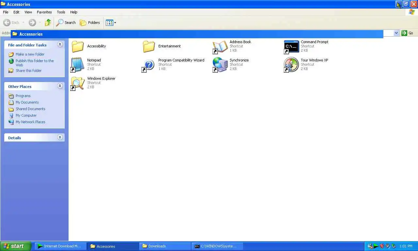Click the Start button

click(15, 246)
